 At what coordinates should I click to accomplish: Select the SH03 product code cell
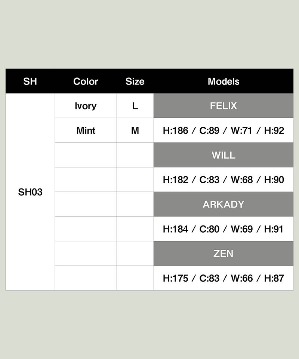point(30,192)
